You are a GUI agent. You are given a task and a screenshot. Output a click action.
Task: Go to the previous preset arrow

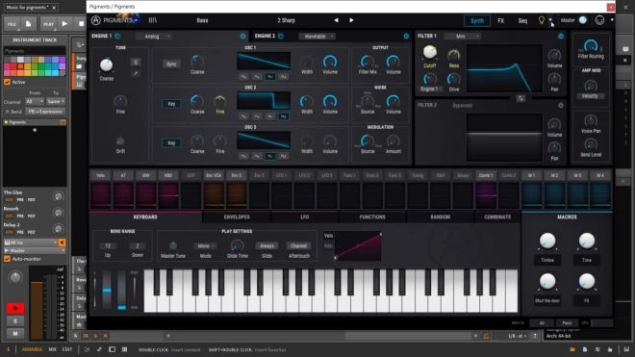pyautogui.click(x=336, y=20)
